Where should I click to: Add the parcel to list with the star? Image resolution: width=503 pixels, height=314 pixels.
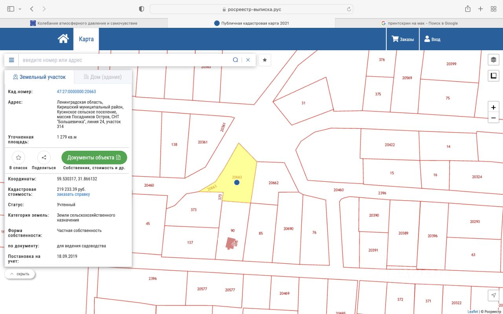pos(18,157)
